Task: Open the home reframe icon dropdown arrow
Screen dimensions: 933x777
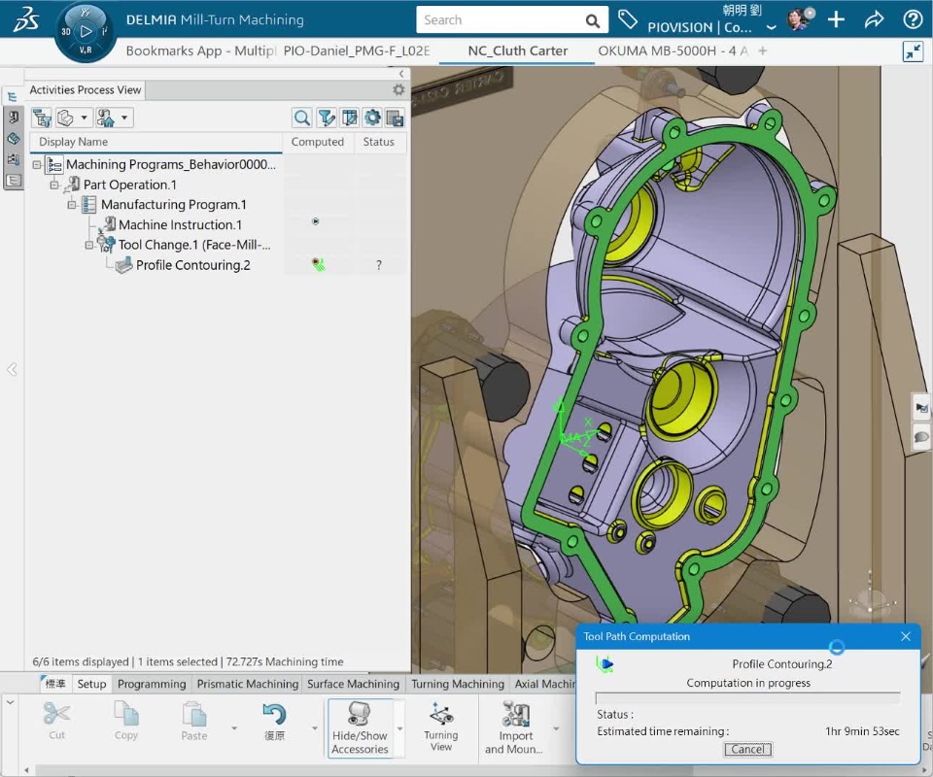Action: point(123,118)
